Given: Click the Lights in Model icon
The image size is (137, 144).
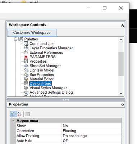Looking at the screenshot, I should click(x=26, y=70).
